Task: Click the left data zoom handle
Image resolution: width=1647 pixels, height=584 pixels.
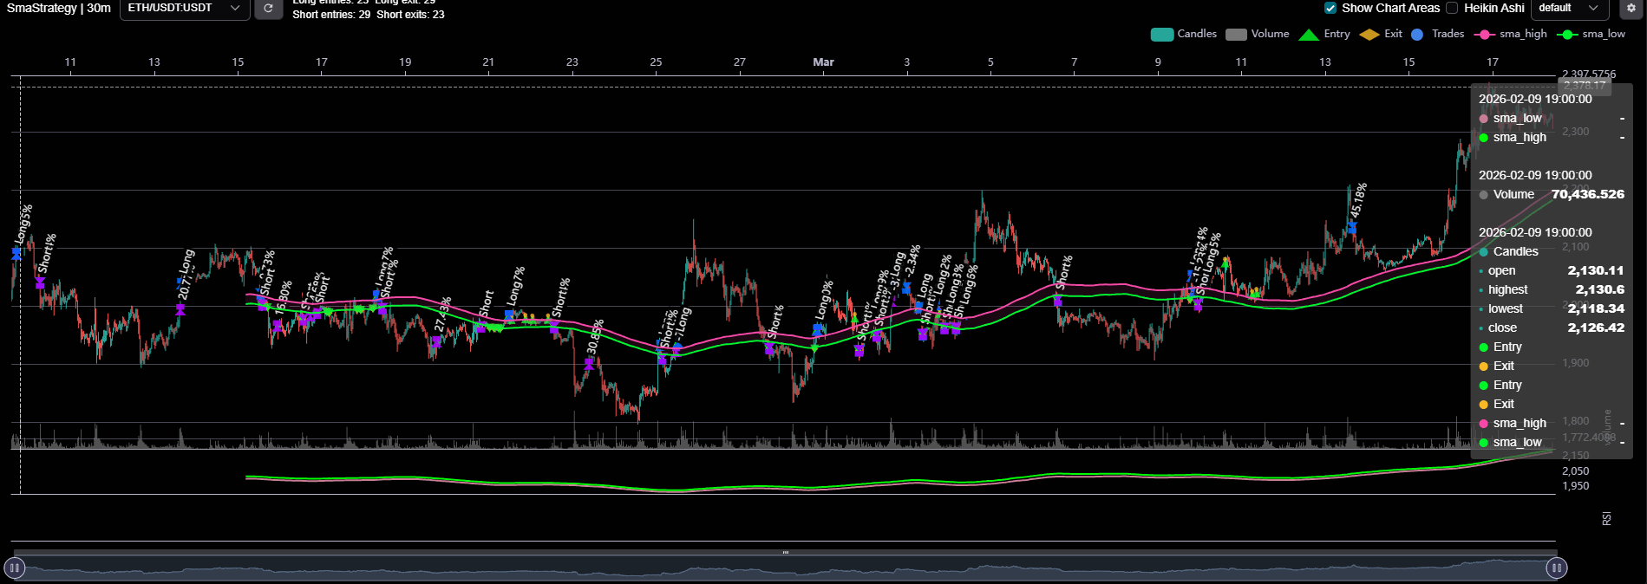Action: (15, 568)
